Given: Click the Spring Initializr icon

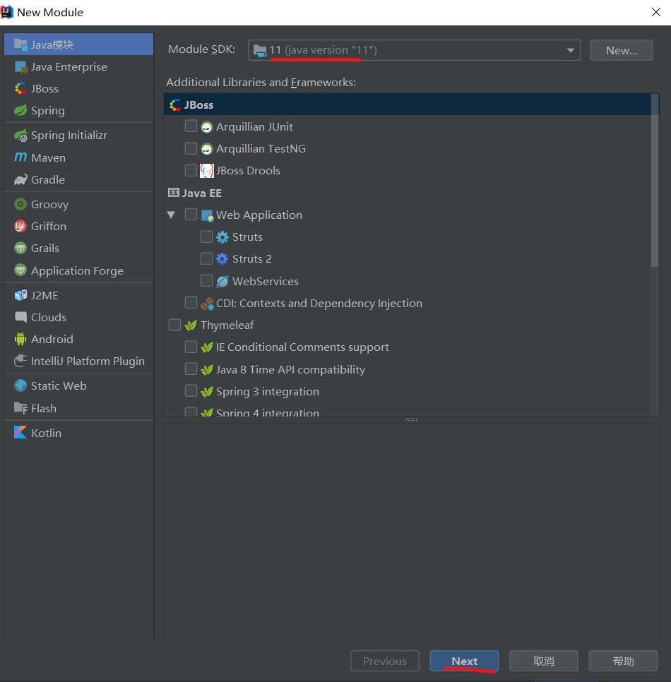Looking at the screenshot, I should [x=20, y=136].
